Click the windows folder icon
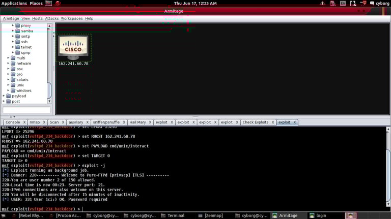The image size is (391, 219). (13, 90)
